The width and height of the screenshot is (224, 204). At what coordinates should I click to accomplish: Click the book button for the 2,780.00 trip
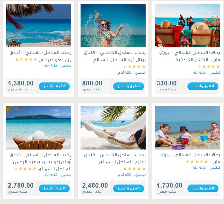point(54,189)
